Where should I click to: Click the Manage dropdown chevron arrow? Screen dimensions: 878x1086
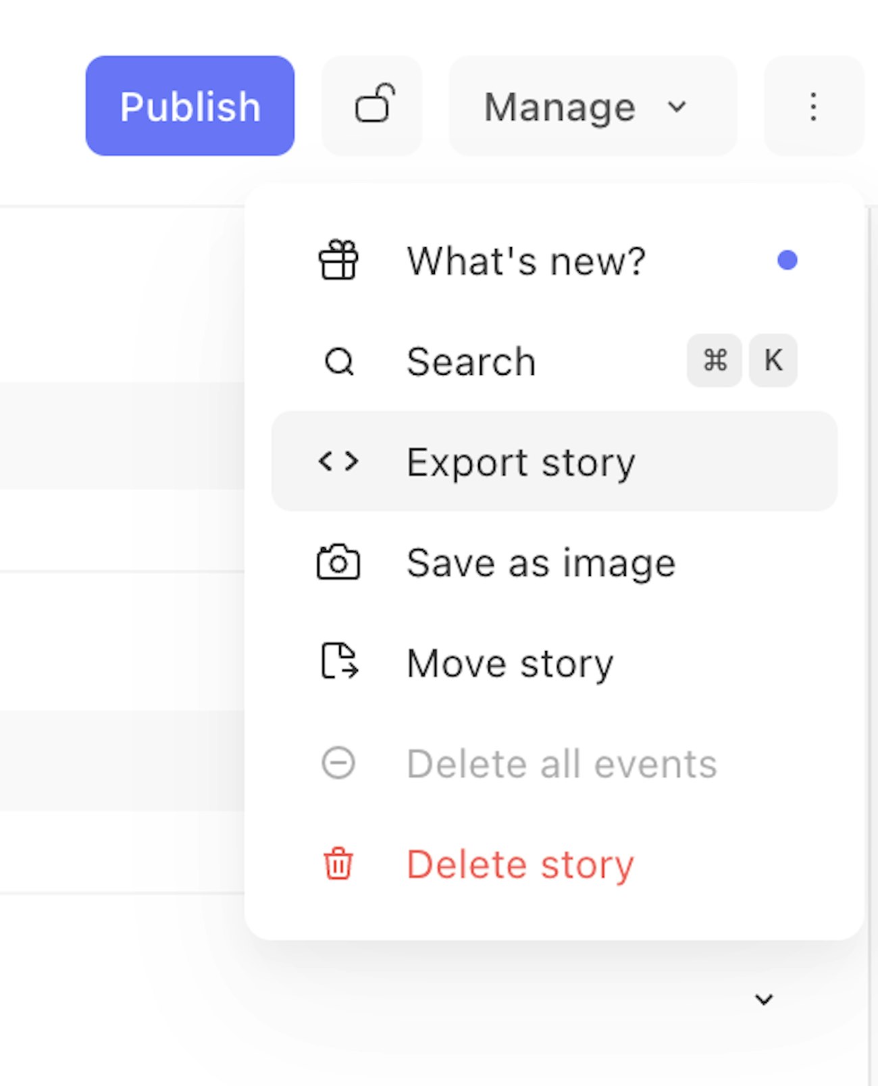[x=677, y=107]
